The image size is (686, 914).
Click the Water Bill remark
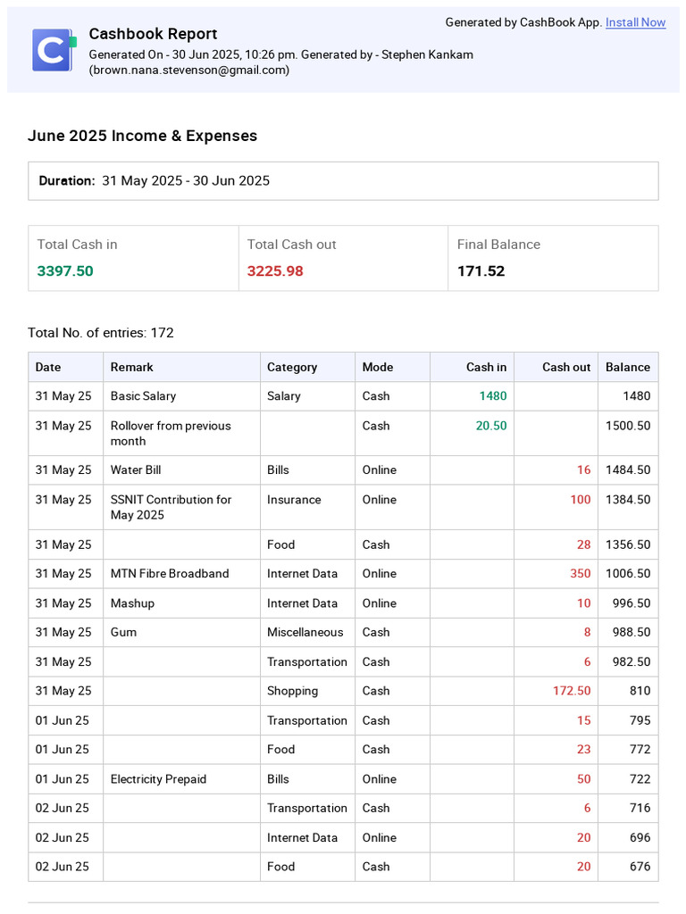coord(136,469)
